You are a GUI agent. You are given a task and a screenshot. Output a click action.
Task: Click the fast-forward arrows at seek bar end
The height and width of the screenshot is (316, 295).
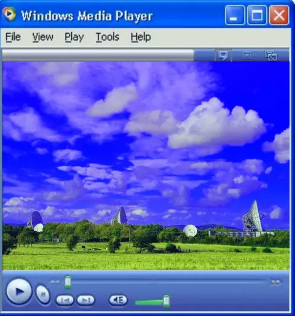(275, 282)
